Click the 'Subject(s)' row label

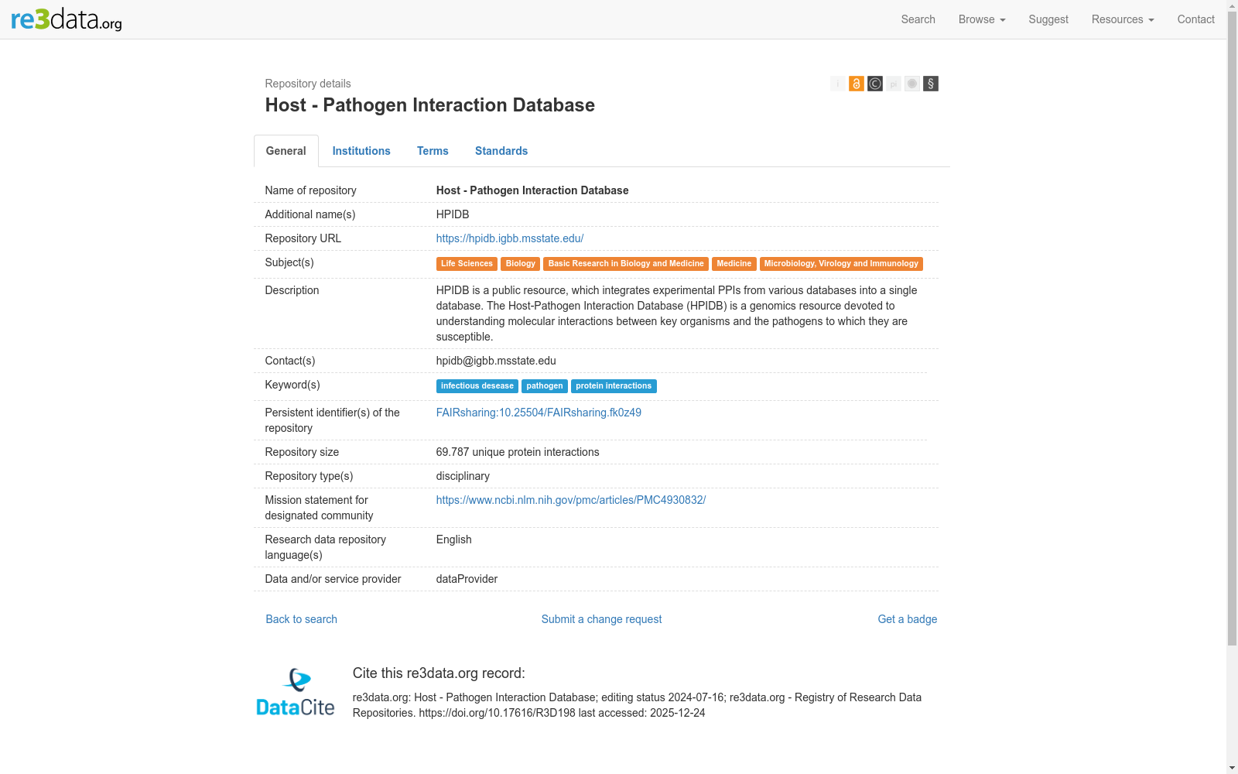coord(289,262)
